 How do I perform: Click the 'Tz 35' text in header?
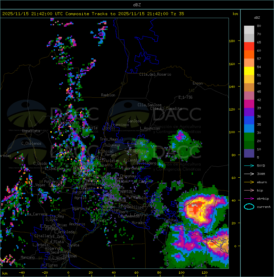point(178,13)
